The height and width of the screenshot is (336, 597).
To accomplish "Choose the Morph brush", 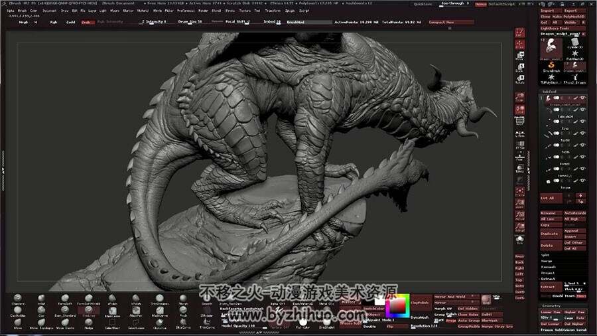I will pos(184,299).
